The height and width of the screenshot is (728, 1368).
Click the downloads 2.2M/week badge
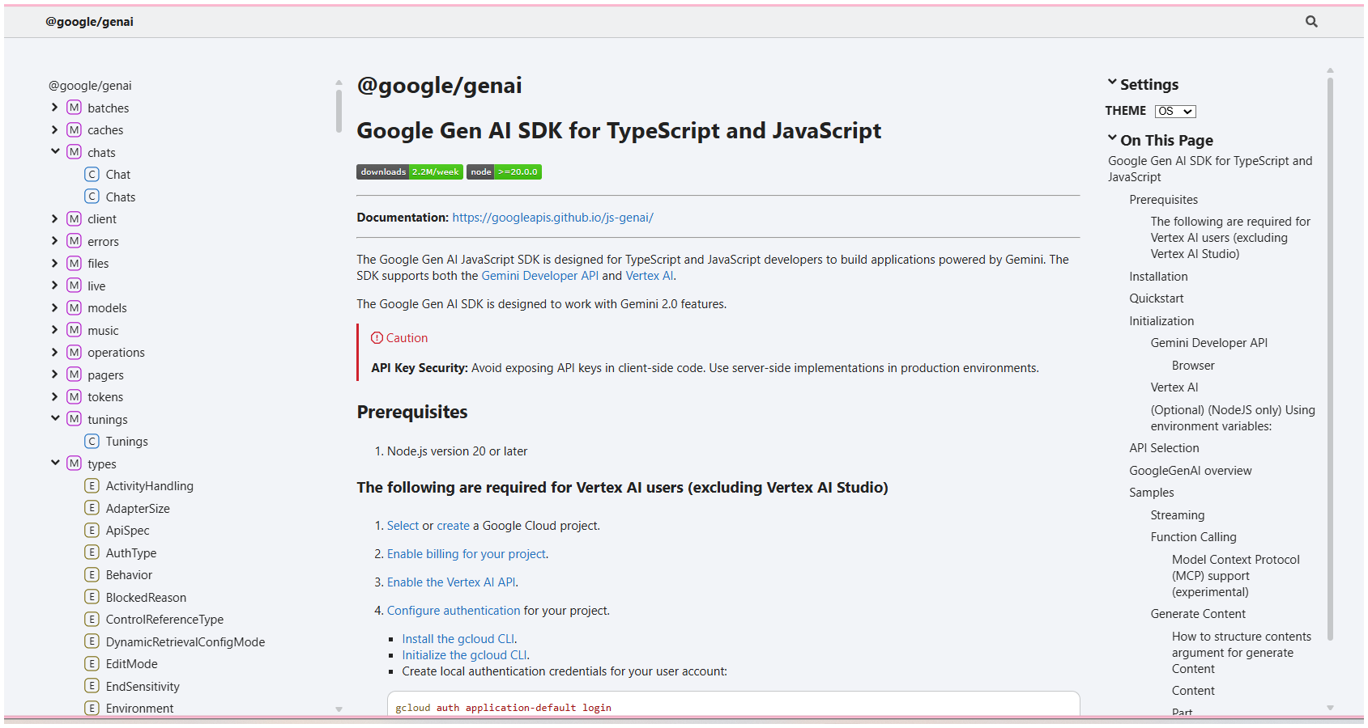pyautogui.click(x=410, y=171)
